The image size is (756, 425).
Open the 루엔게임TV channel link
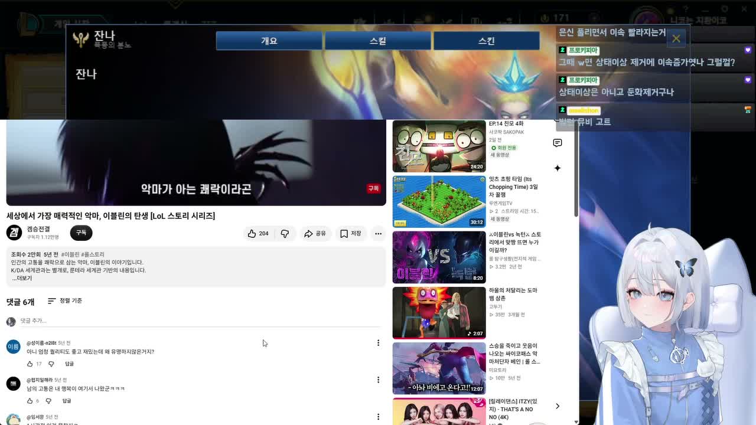click(500, 203)
